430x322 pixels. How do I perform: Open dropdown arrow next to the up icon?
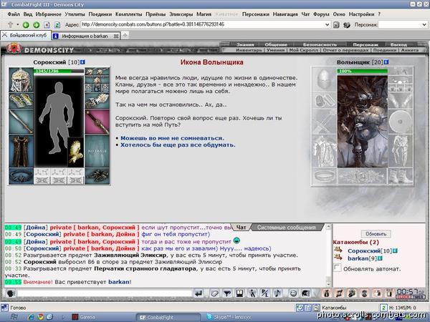17,24
